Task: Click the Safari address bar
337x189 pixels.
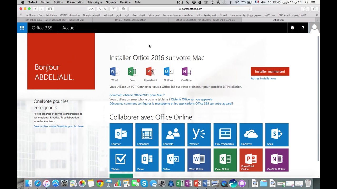Action: (191, 9)
